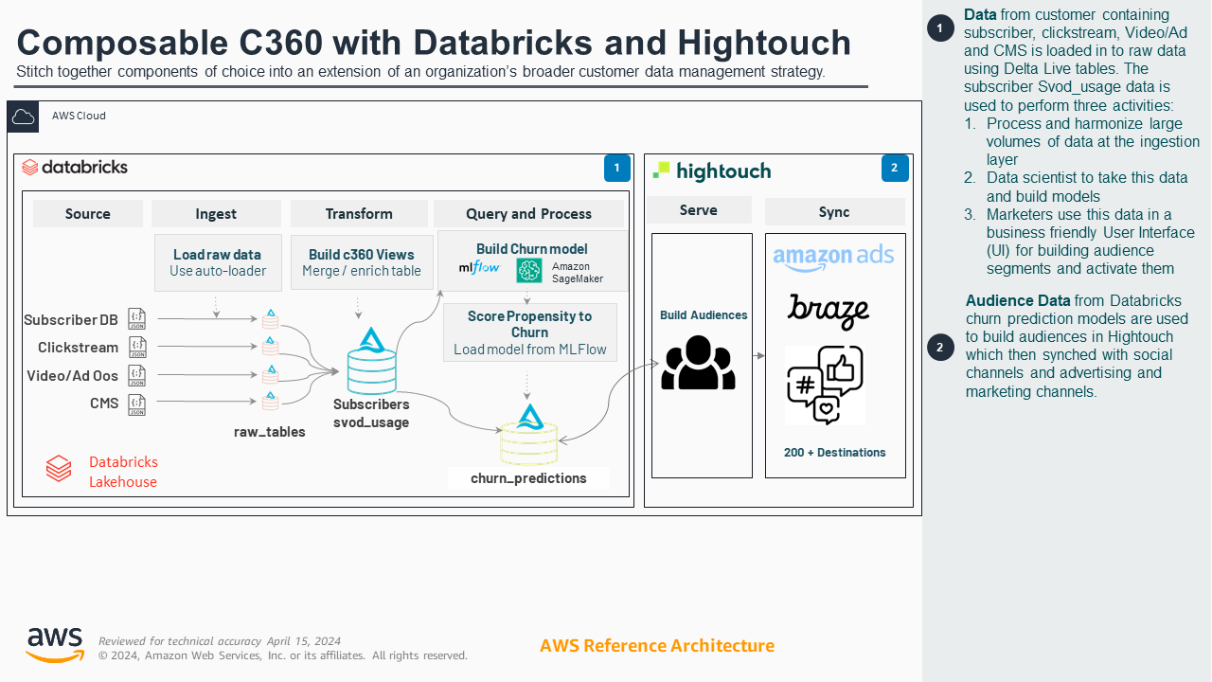Click the CMS JSON file icon
The height and width of the screenshot is (682, 1212).
pyautogui.click(x=137, y=404)
